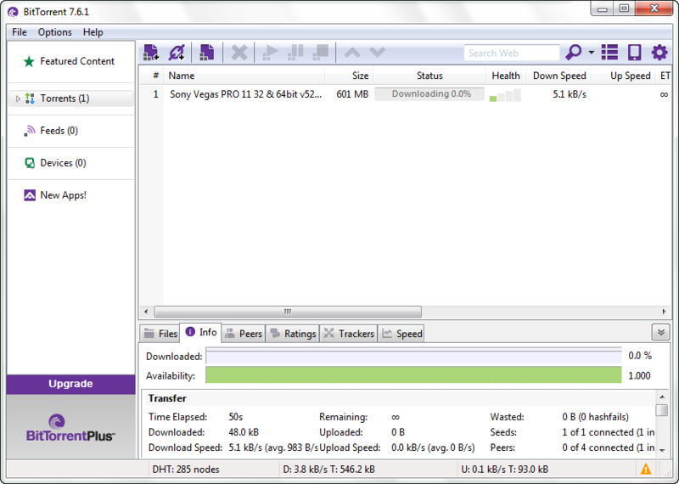Viewport: 679px width, 484px height.
Task: Click the Start torrent play icon
Action: coord(270,53)
